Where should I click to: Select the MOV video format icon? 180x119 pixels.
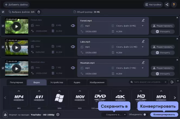point(80,98)
